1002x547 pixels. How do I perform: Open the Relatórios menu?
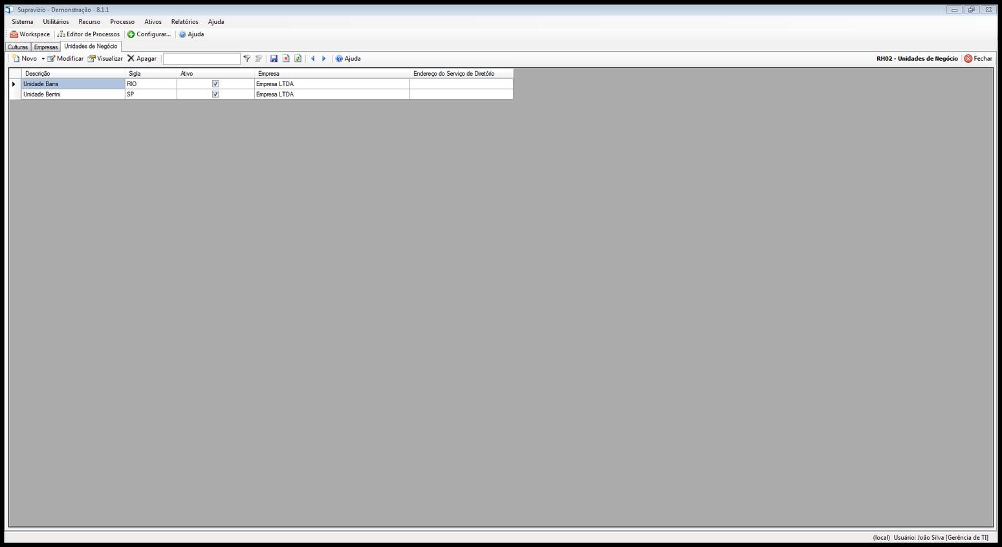[x=185, y=21]
